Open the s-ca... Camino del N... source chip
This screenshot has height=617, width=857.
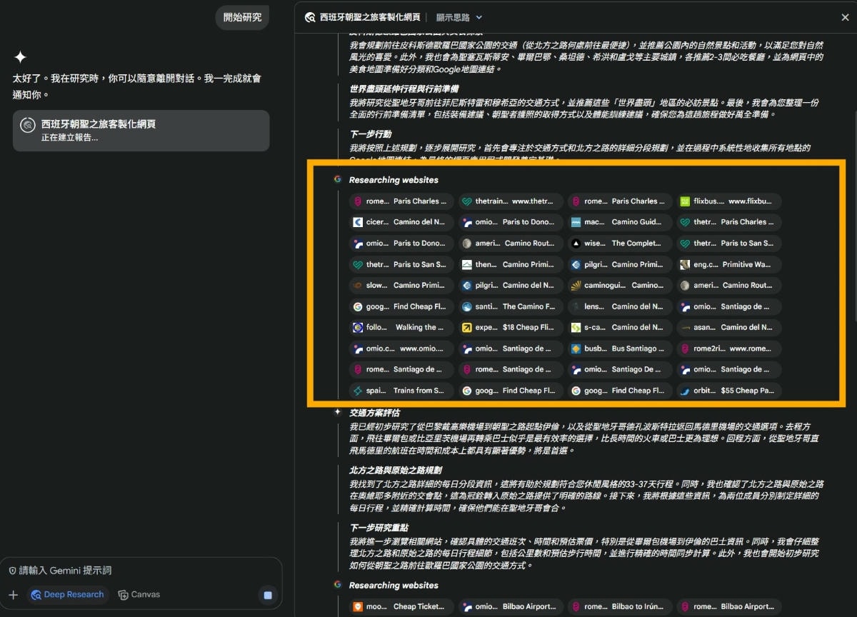coord(620,328)
